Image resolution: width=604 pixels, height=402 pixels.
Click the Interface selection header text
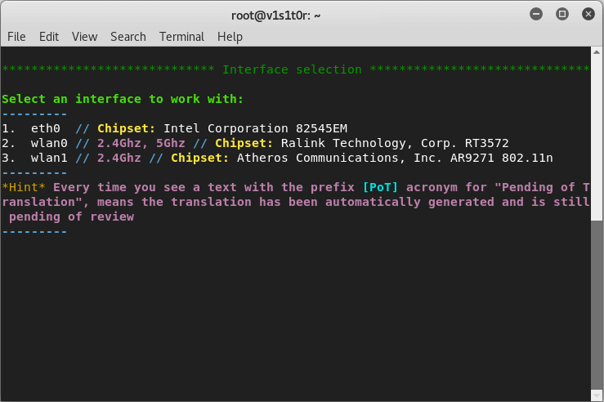point(292,69)
